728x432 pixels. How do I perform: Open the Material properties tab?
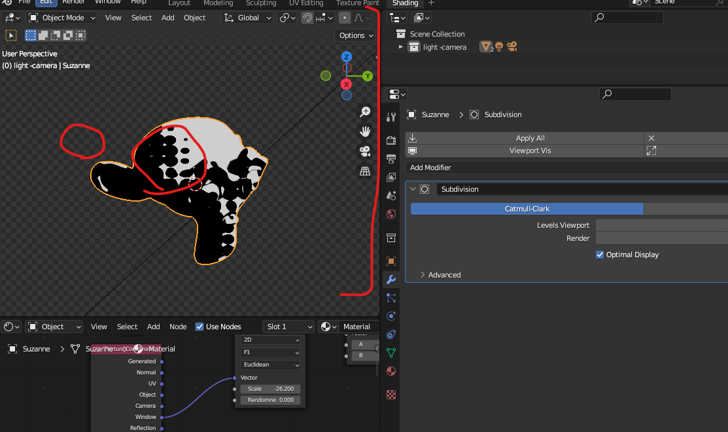pyautogui.click(x=391, y=371)
